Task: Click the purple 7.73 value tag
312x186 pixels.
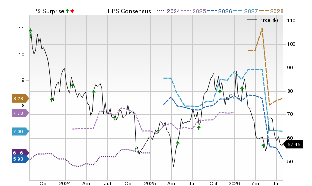Action: [20, 113]
